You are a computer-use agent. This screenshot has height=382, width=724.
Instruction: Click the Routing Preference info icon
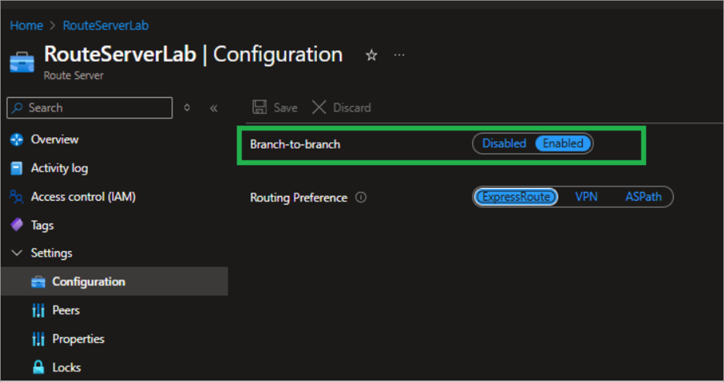pyautogui.click(x=361, y=197)
